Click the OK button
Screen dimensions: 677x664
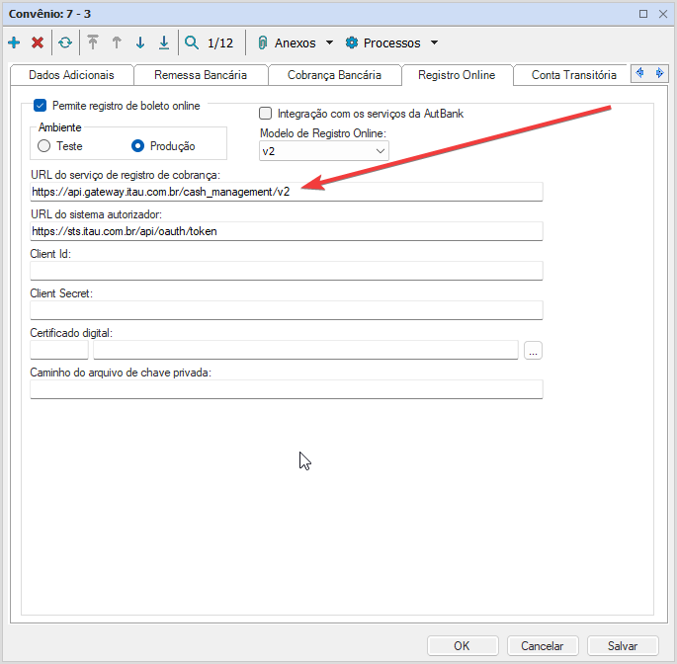coord(463,645)
